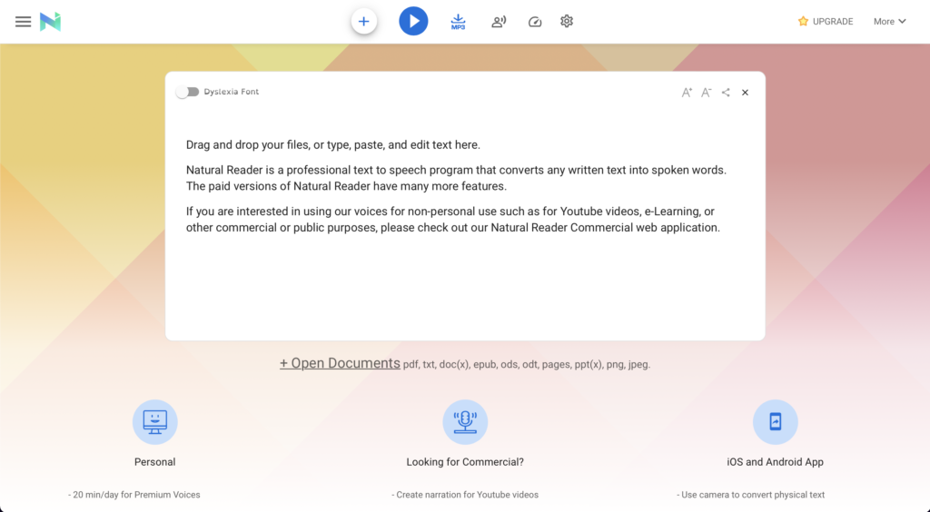Add new document with plus button
This screenshot has height=512, width=930.
tap(363, 22)
